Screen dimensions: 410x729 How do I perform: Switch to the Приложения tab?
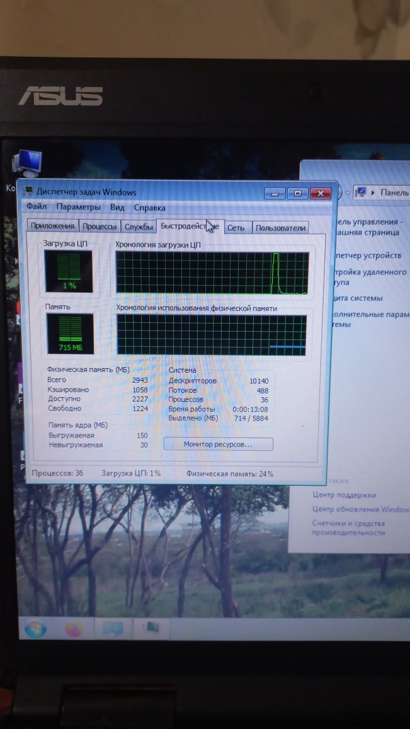[52, 226]
